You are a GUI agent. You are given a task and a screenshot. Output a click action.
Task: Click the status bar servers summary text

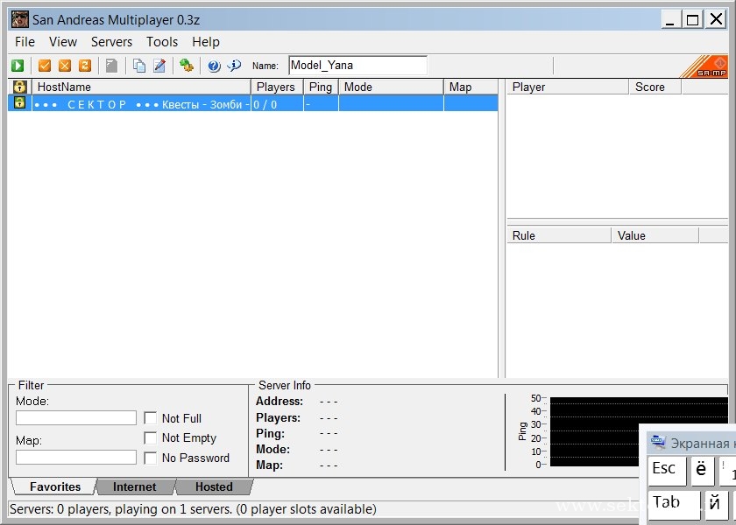click(193, 509)
